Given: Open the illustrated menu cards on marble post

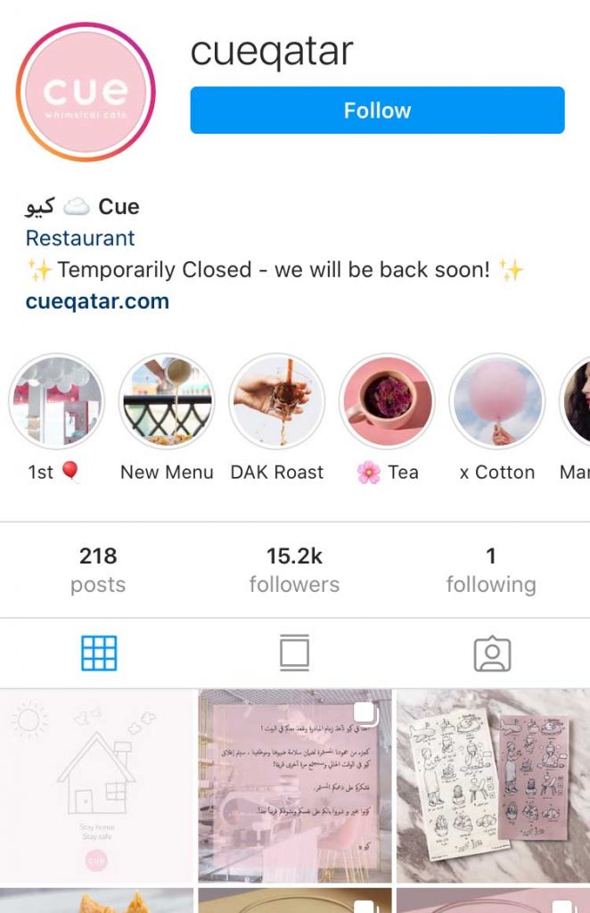Looking at the screenshot, I should (494, 786).
